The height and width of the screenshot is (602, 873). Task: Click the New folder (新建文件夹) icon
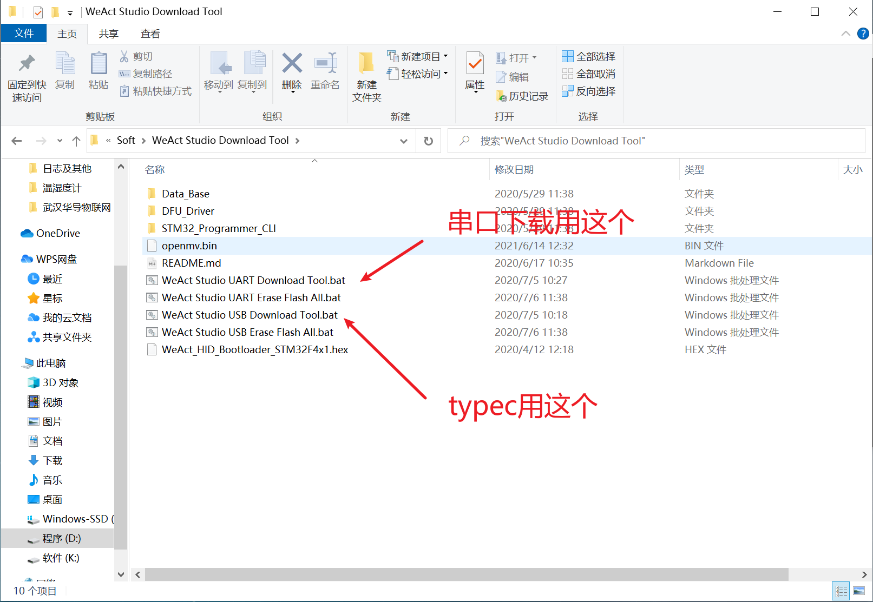click(x=366, y=63)
